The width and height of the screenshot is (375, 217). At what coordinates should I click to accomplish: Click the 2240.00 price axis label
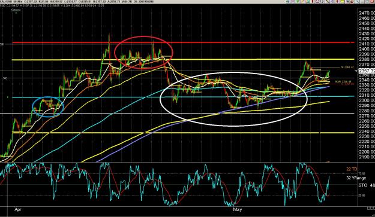[367, 131]
